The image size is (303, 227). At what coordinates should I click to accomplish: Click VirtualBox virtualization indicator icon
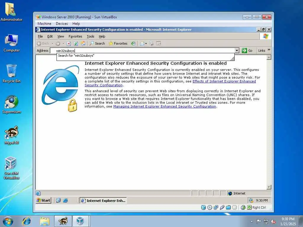[x=234, y=207]
